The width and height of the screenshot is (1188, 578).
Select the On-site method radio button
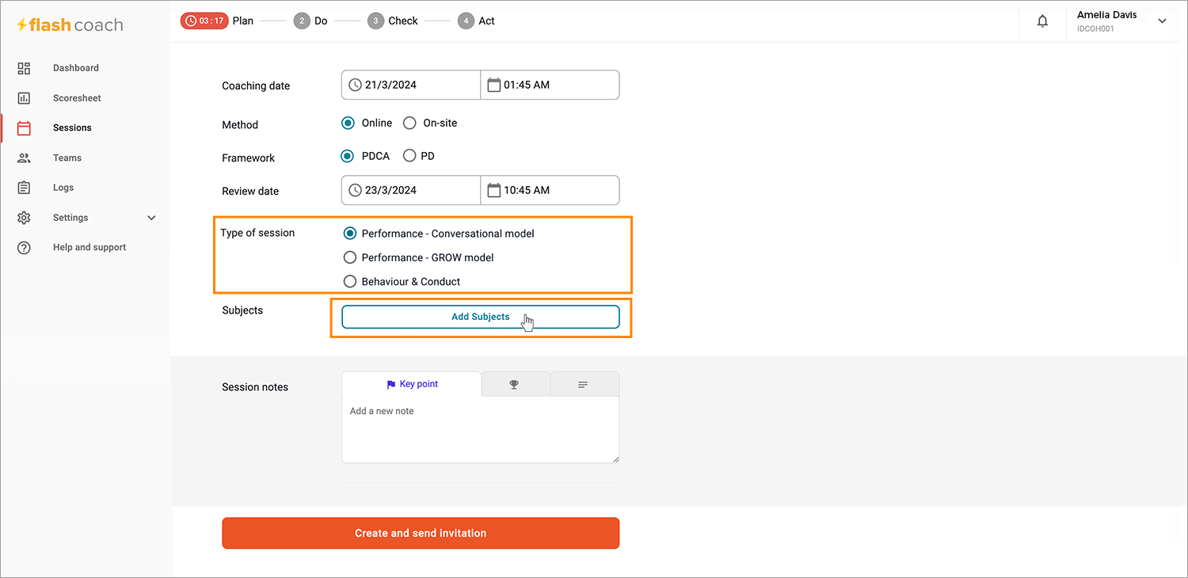pyautogui.click(x=409, y=123)
